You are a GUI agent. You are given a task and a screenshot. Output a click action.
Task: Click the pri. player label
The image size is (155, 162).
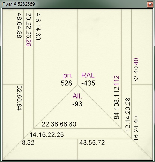68,76
